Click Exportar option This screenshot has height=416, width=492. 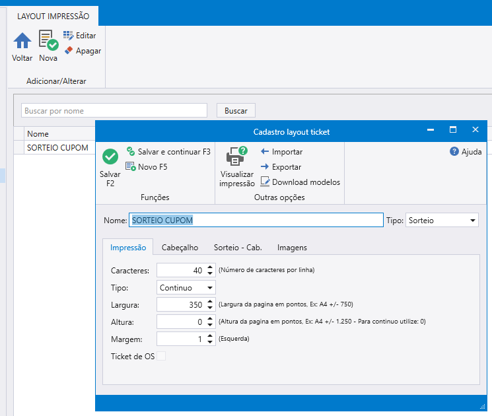[x=281, y=167]
